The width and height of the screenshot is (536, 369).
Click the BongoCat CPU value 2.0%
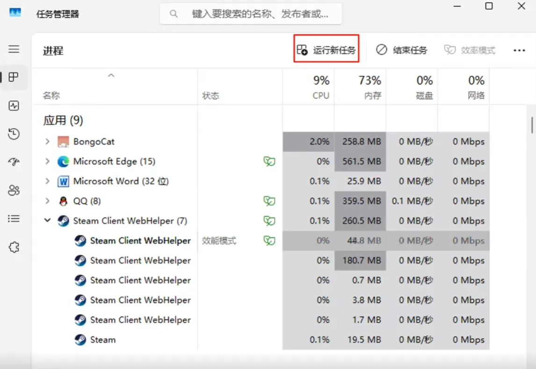tap(319, 142)
